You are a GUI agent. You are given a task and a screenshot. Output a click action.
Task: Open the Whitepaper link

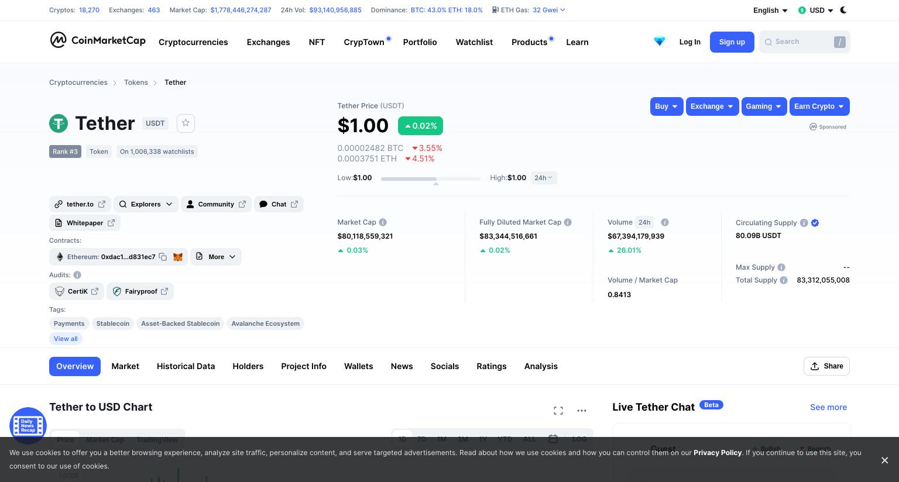(85, 223)
